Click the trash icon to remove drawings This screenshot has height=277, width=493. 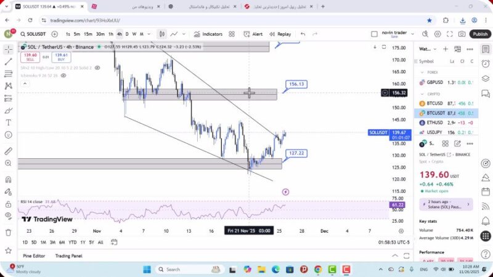9,232
